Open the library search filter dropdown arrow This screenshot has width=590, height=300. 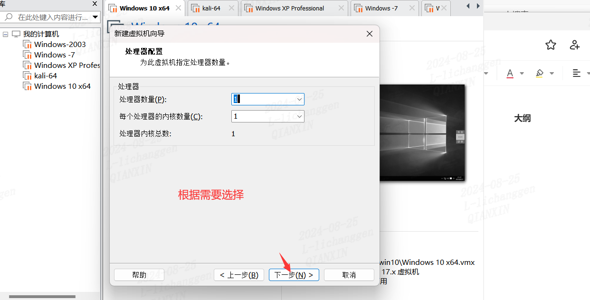[95, 17]
